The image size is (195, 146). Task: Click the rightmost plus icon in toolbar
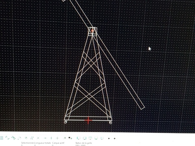point(114,139)
